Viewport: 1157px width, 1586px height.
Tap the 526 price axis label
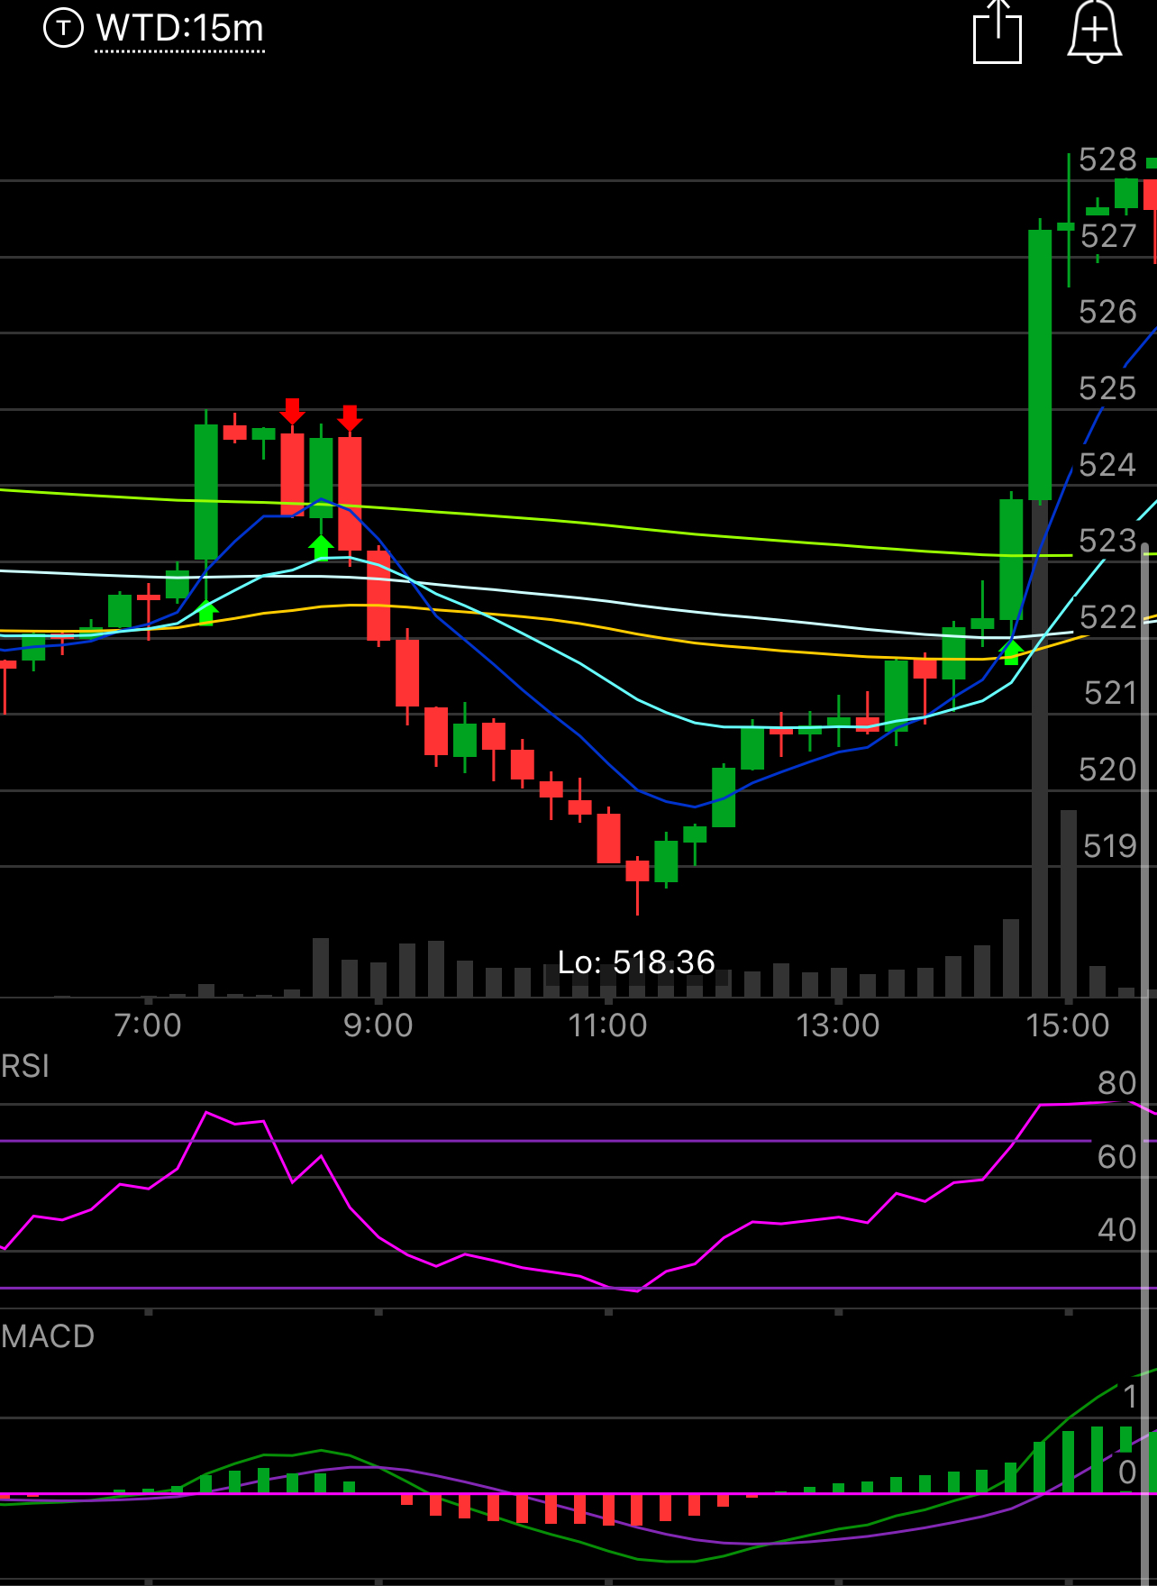(x=1107, y=312)
